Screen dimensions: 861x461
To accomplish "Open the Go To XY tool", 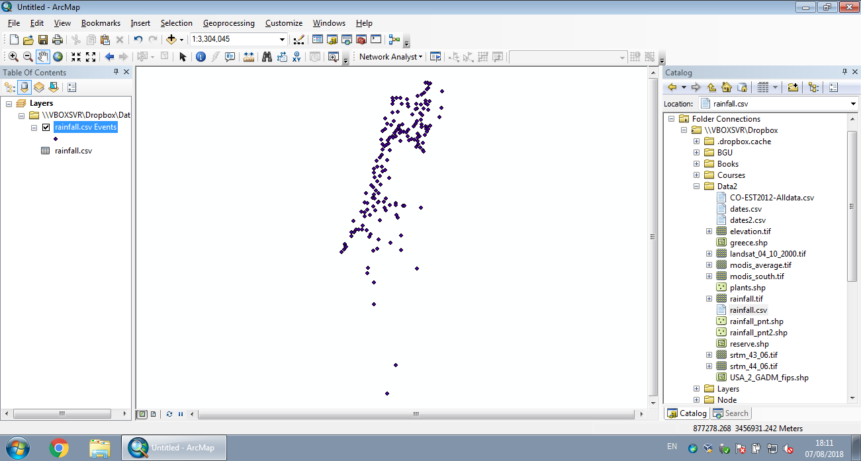I will 296,57.
